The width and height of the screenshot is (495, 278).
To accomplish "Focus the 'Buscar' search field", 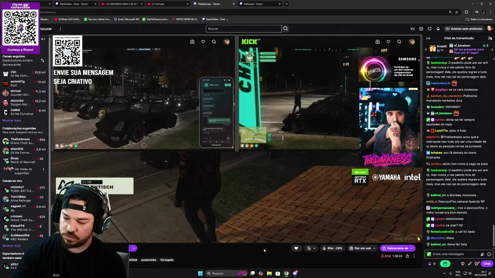I will (x=243, y=29).
